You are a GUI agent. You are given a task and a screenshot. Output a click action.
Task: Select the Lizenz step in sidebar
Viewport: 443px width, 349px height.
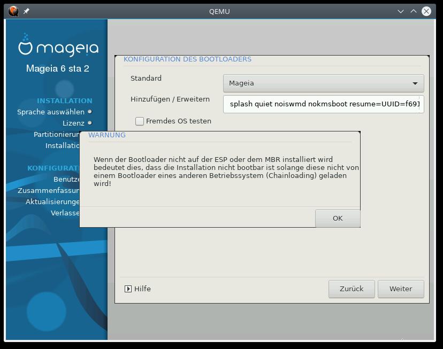click(x=73, y=123)
